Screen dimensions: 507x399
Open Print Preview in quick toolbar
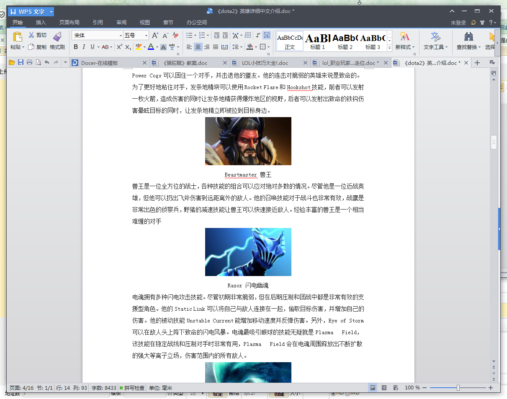click(38, 62)
